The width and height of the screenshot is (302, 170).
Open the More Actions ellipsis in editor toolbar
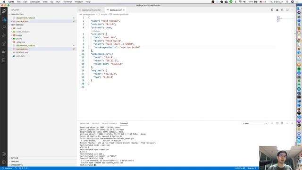[x=292, y=10]
